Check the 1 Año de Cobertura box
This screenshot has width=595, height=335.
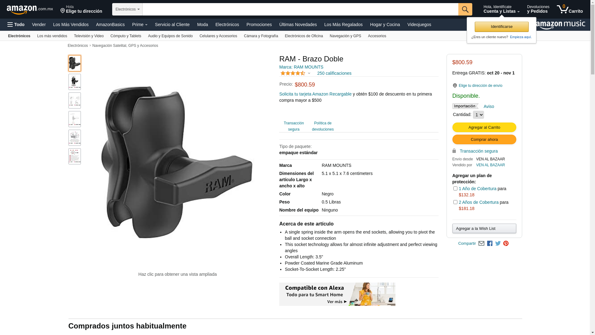[455, 189]
